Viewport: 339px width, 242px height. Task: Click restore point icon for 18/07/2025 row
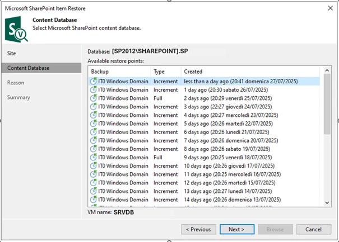pyautogui.click(x=94, y=157)
